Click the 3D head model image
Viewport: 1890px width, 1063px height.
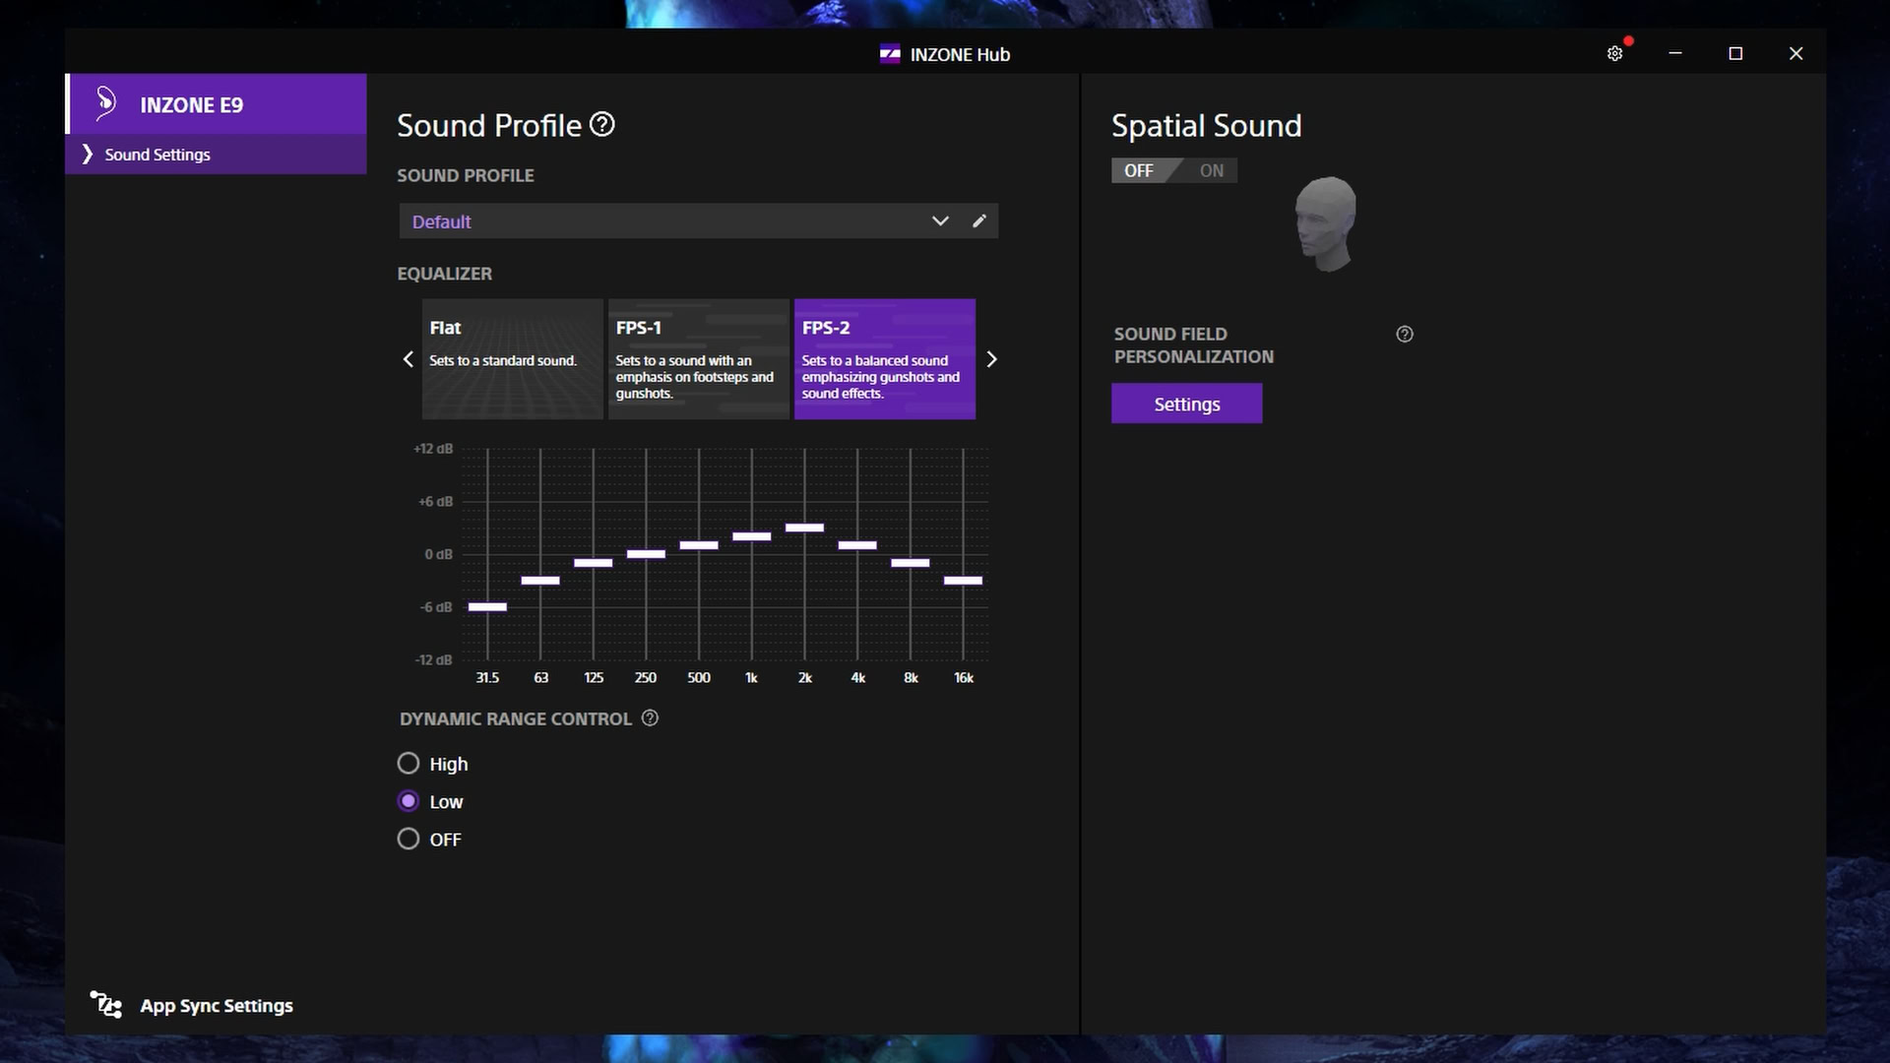pyautogui.click(x=1326, y=223)
